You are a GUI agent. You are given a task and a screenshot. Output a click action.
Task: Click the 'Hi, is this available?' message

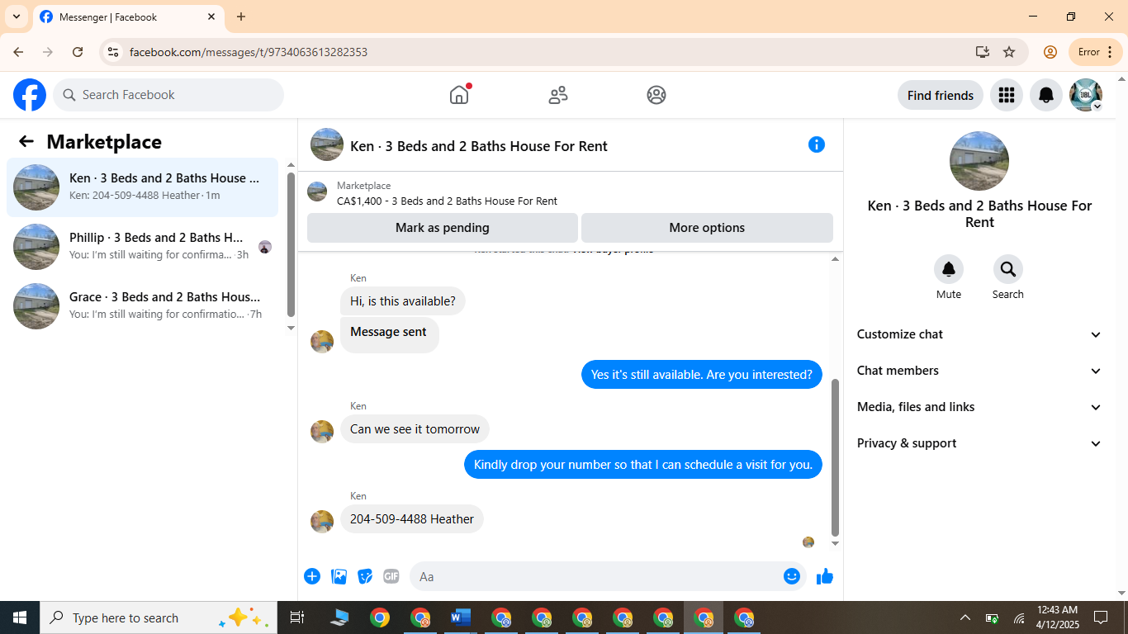click(403, 301)
